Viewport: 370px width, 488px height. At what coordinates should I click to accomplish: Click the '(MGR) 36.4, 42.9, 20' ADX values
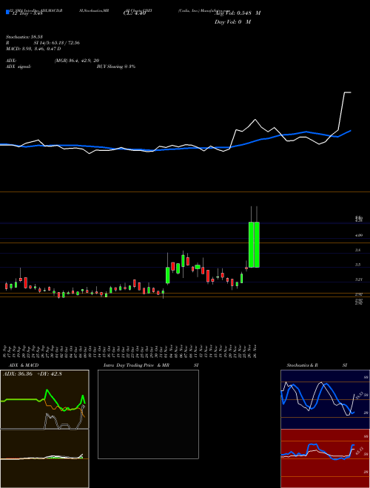click(x=77, y=61)
